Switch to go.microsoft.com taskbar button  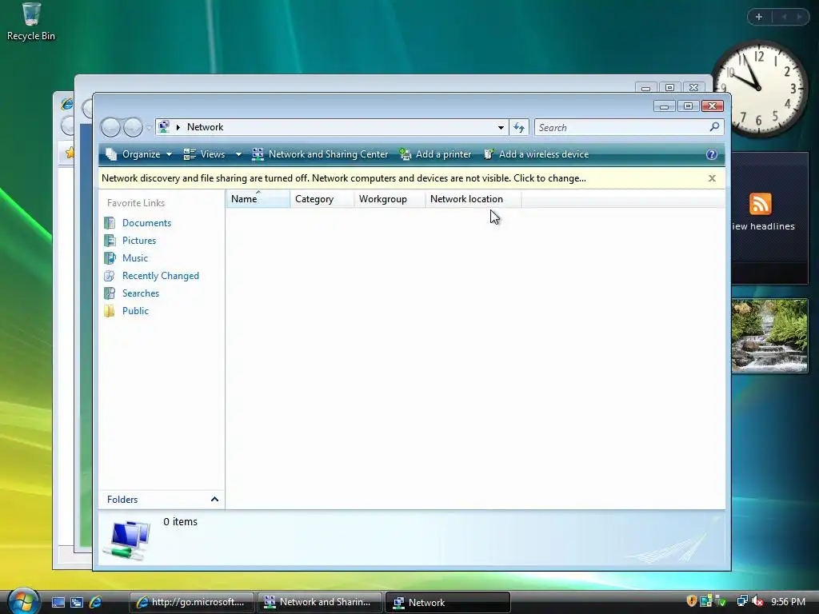coord(191,603)
